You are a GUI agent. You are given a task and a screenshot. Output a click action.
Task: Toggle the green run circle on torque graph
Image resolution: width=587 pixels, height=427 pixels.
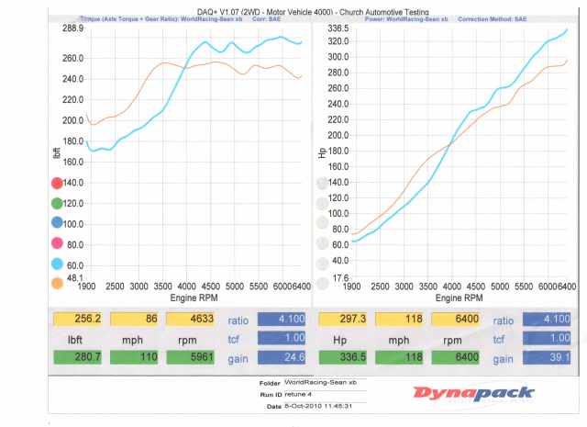tap(57, 203)
